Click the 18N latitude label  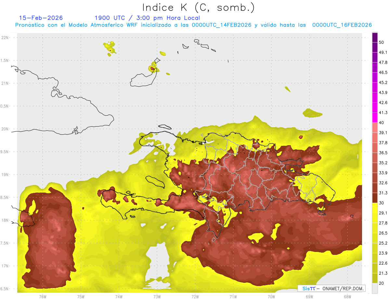pyautogui.click(x=5, y=220)
